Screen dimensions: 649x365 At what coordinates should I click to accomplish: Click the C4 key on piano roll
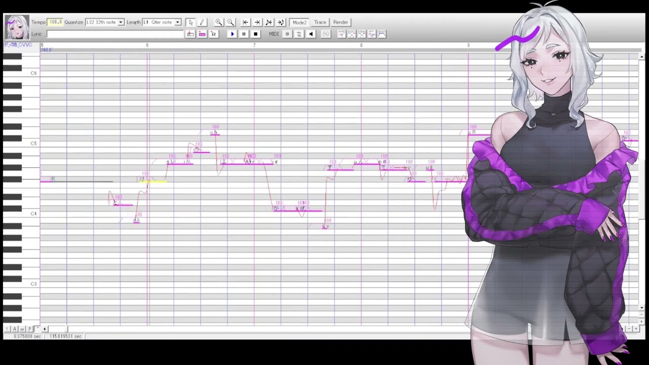pos(21,214)
